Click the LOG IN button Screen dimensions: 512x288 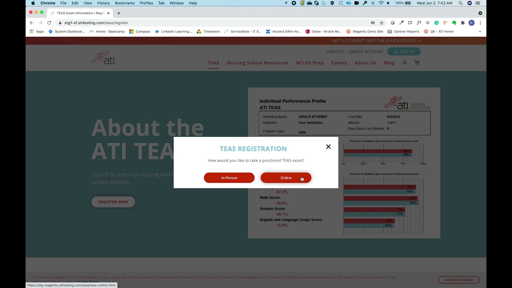pos(404,52)
